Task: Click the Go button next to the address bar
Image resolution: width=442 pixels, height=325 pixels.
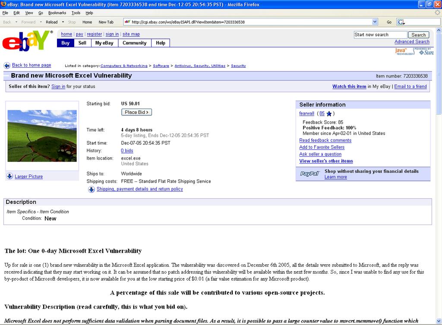Action: [x=389, y=22]
